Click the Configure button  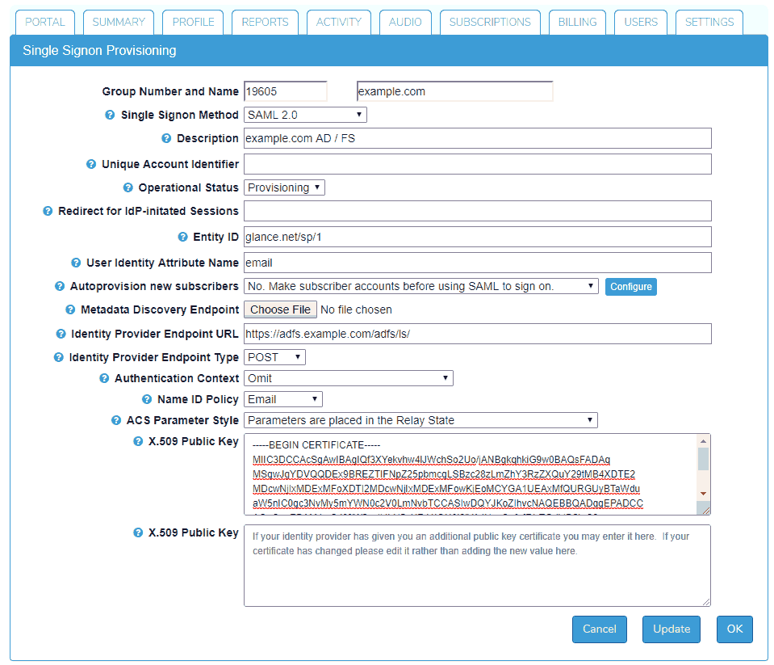[630, 287]
